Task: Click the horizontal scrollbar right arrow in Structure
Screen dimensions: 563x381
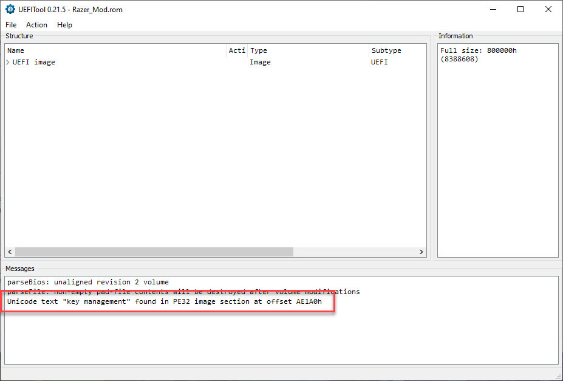Action: click(x=421, y=252)
